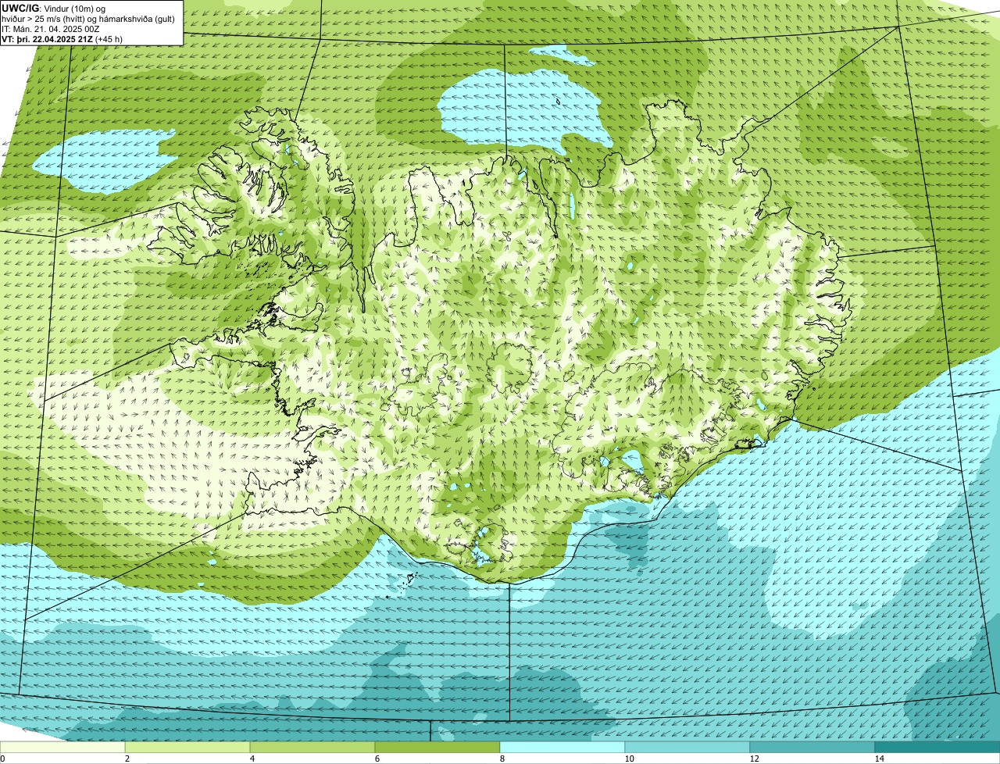Viewport: 1000px width, 764px height.
Task: Click the scale label '10'
Action: point(629,759)
